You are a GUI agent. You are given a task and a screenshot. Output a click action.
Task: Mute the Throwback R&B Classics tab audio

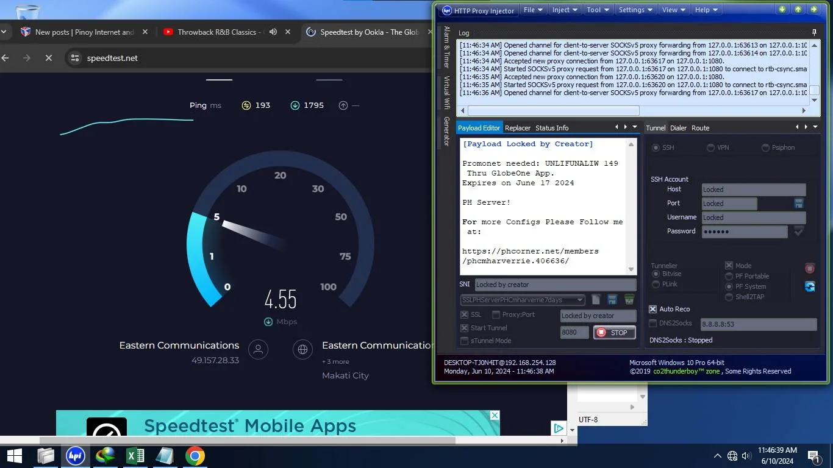coord(273,32)
